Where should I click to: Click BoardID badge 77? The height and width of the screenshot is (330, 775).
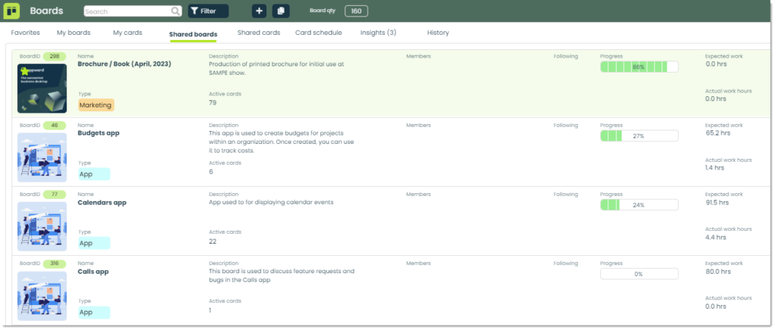click(x=54, y=195)
